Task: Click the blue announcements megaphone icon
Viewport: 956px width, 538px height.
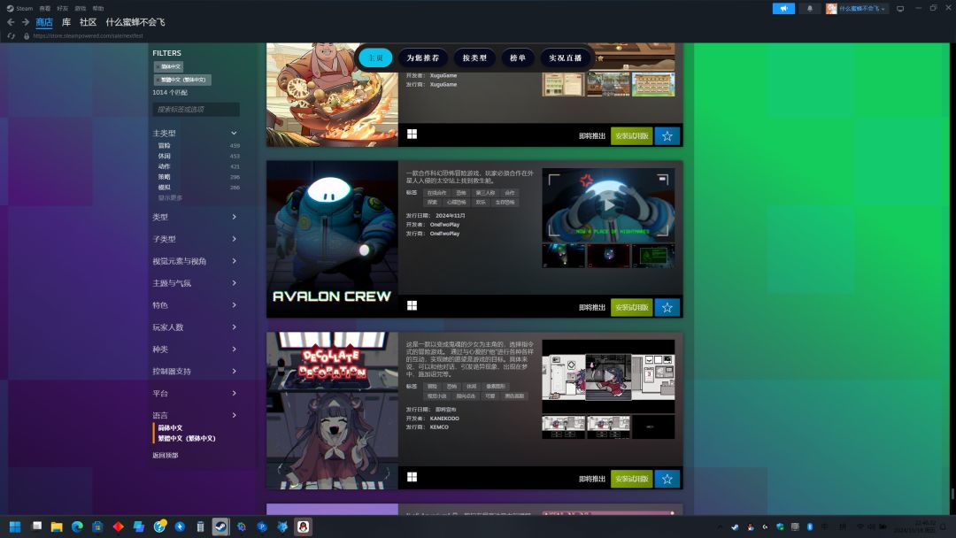Action: 783,9
